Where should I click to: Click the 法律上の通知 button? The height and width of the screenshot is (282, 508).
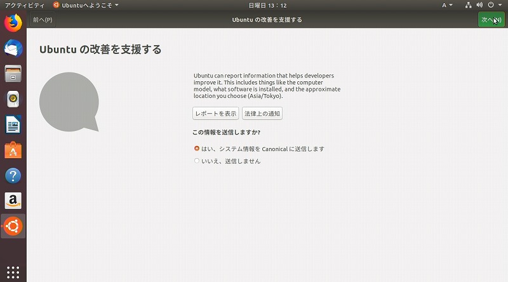click(262, 114)
